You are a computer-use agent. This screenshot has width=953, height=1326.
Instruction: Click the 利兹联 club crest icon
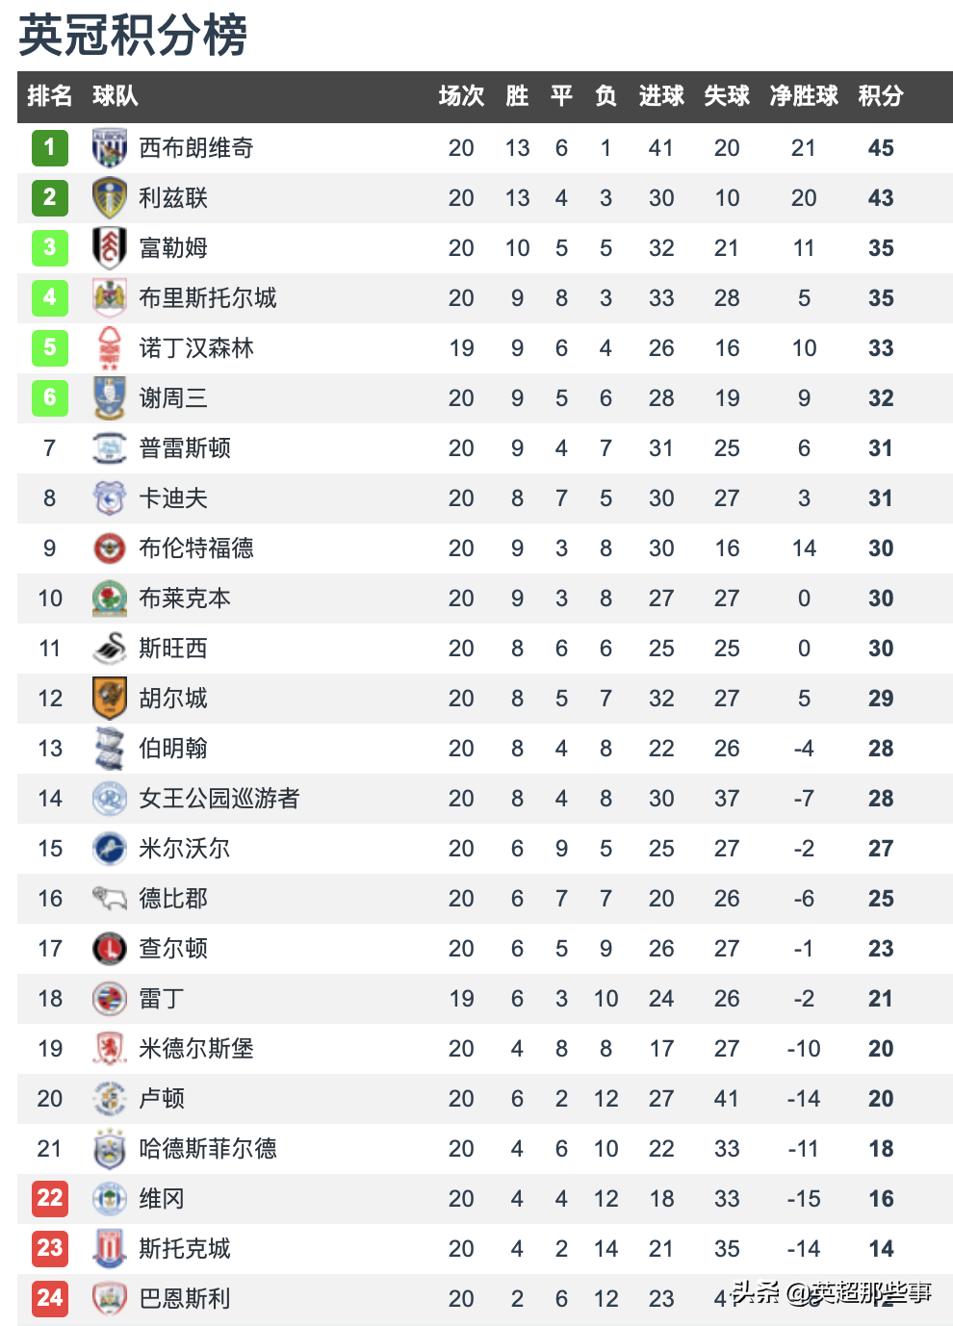[x=110, y=198]
